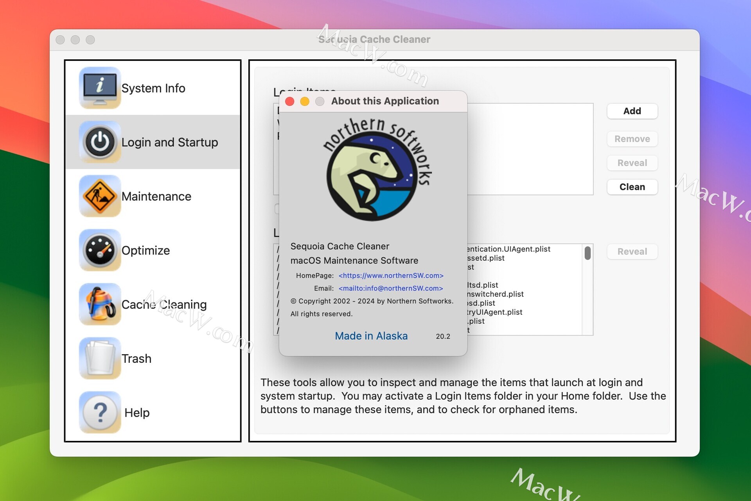Open the Help question mark icon
This screenshot has width=751, height=501.
click(100, 412)
